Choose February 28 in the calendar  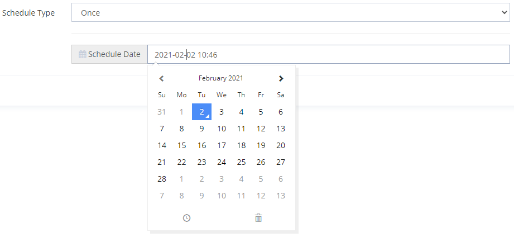(162, 179)
